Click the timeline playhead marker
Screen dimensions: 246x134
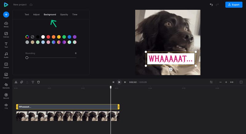(x=111, y=87)
